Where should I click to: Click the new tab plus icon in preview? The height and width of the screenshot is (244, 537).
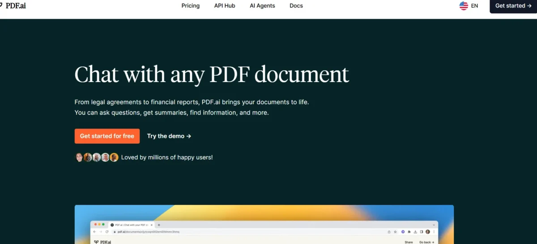pyautogui.click(x=159, y=225)
